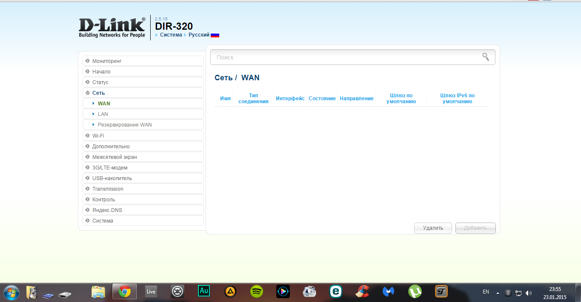The image size is (581, 302).
Task: Open the Яндекс.DNS menu section
Action: point(143,210)
